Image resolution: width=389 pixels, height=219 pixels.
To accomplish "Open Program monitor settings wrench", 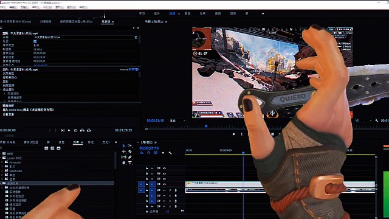I will tap(377, 120).
